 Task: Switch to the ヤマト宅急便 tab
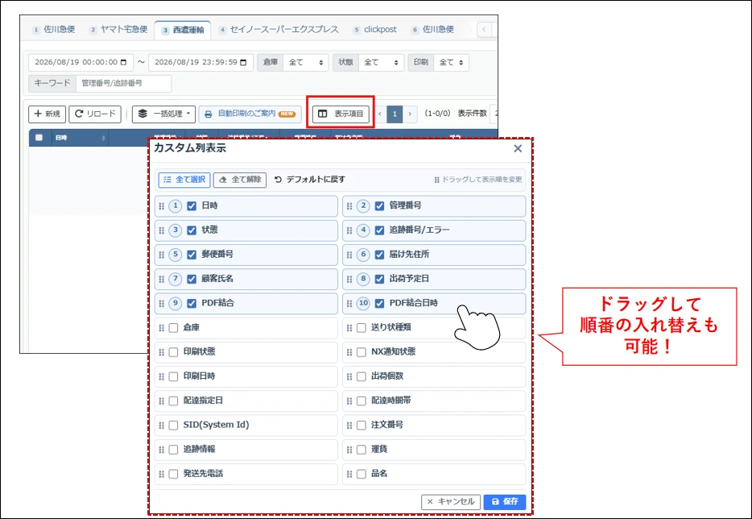(x=118, y=30)
